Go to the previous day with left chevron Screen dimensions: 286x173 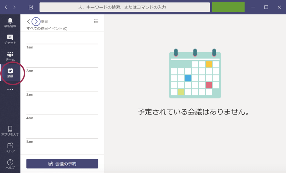28,21
